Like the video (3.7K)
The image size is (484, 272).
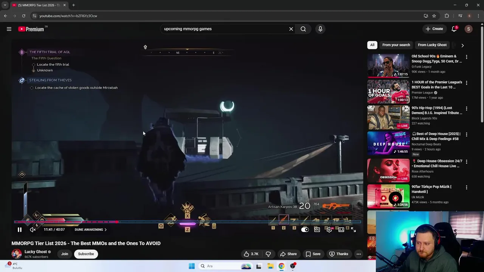tap(251, 254)
